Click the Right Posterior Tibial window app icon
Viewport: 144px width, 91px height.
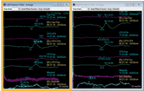[74, 5]
